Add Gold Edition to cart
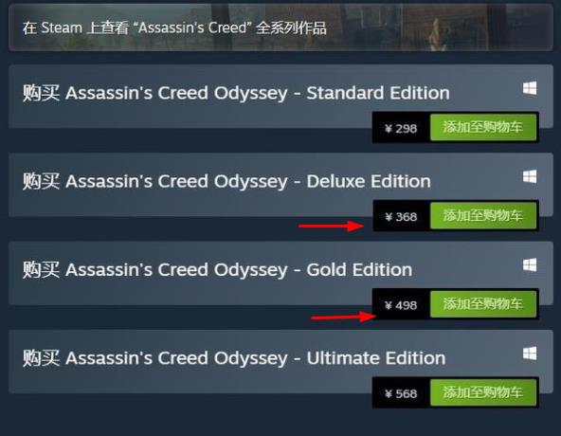The height and width of the screenshot is (436, 561). [483, 304]
